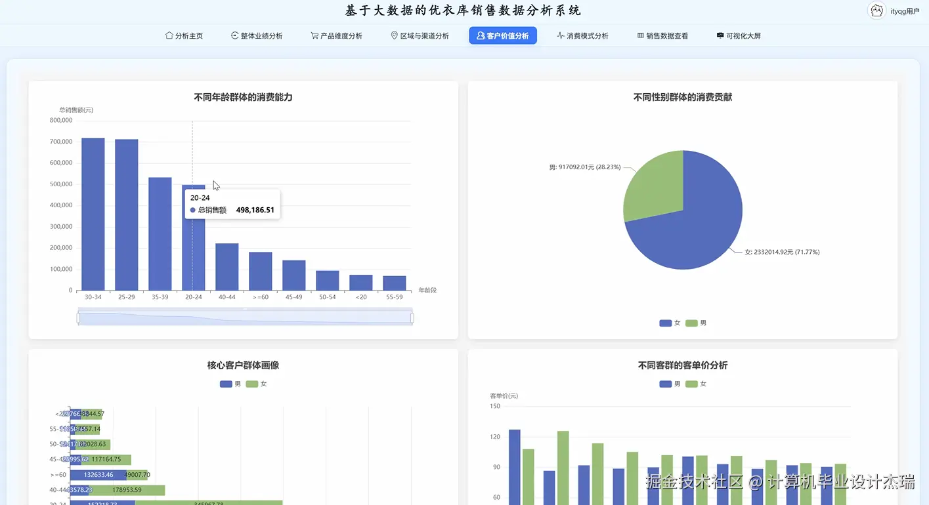
Task: Click the 女: 2332014.92元 pie label
Action: pos(782,252)
